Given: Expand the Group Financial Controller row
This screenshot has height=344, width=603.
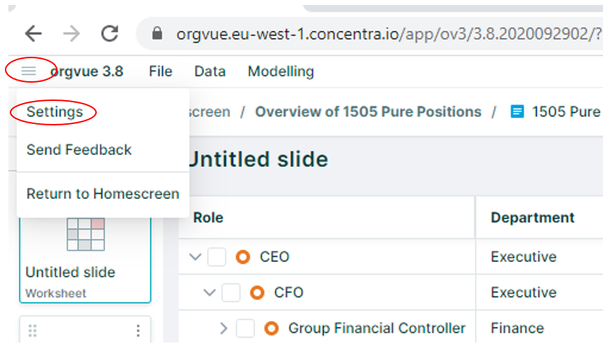Looking at the screenshot, I should [224, 329].
